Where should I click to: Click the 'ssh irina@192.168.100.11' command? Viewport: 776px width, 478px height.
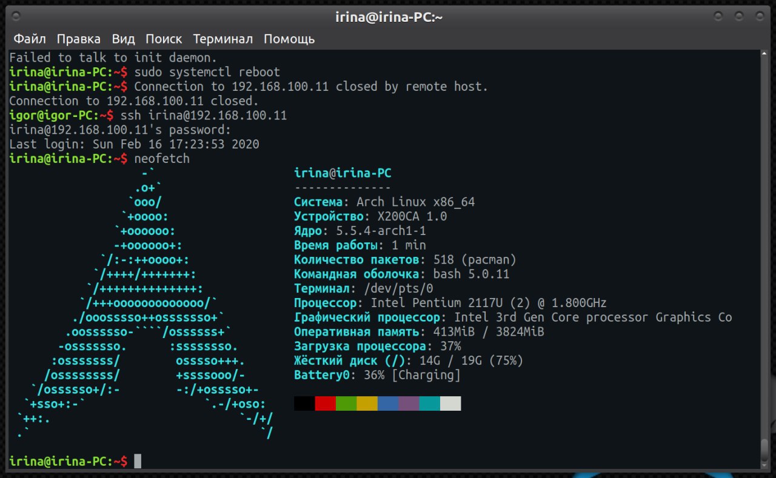click(x=203, y=116)
